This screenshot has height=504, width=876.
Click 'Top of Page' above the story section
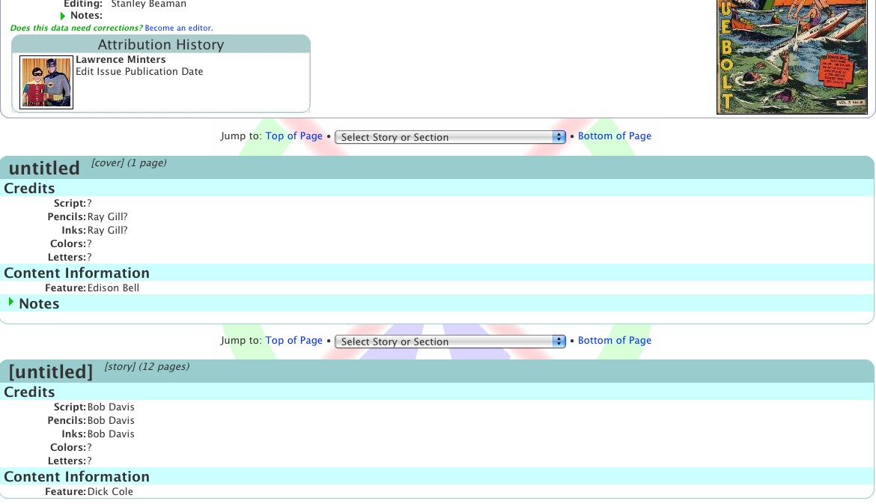293,341
